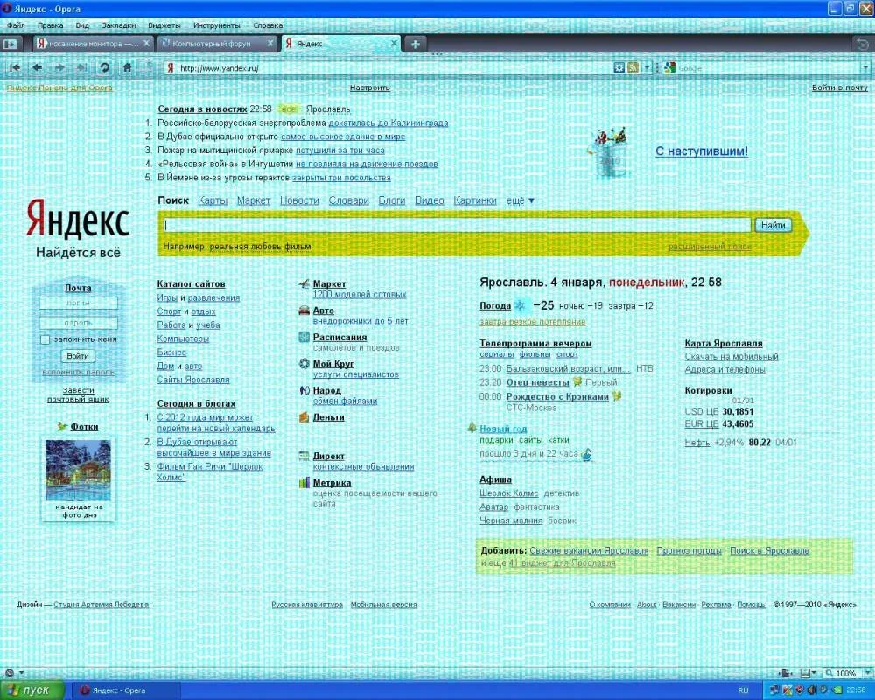
Task: Open the photo of the day thumbnail
Action: coord(78,470)
